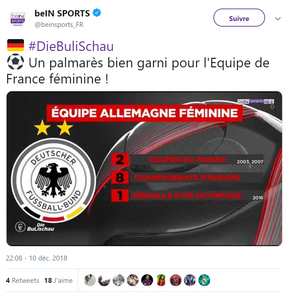Open the fourth liker avatar in white shirt
Viewport: 289px width, 295px height.
[x=133, y=280]
